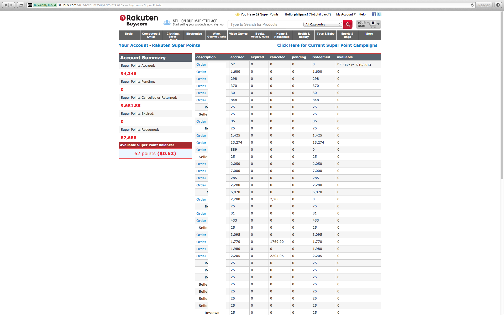This screenshot has width=504, height=315.
Task: Expand the cart dropdown arrow
Action: pos(378,24)
